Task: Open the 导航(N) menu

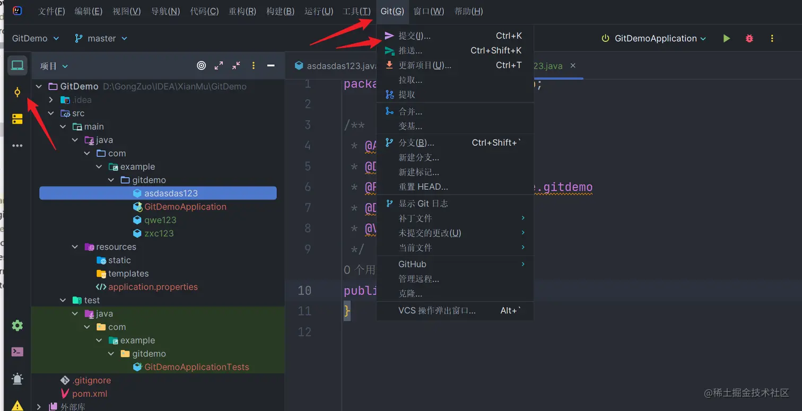Action: (165, 11)
